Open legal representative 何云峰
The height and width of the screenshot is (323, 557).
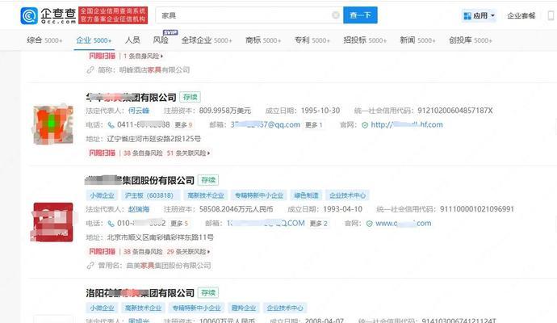pos(139,111)
